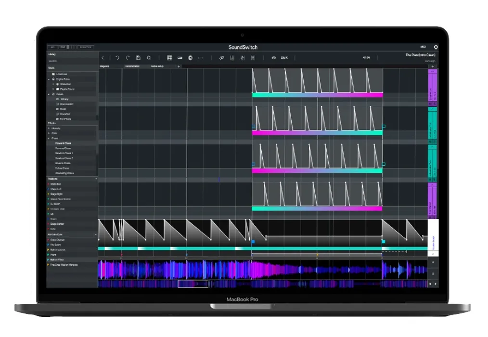Viewport: 488px width, 337px height.
Task: Click the master track teal color bar
Action: [x=263, y=248]
